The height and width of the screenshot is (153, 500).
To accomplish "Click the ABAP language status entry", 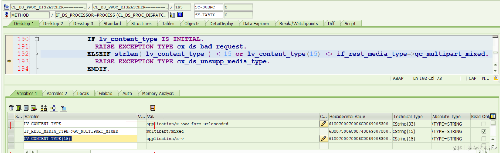I will click(x=398, y=78).
